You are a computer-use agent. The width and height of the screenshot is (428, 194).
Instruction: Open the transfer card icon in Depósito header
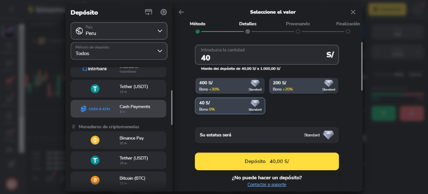149,12
